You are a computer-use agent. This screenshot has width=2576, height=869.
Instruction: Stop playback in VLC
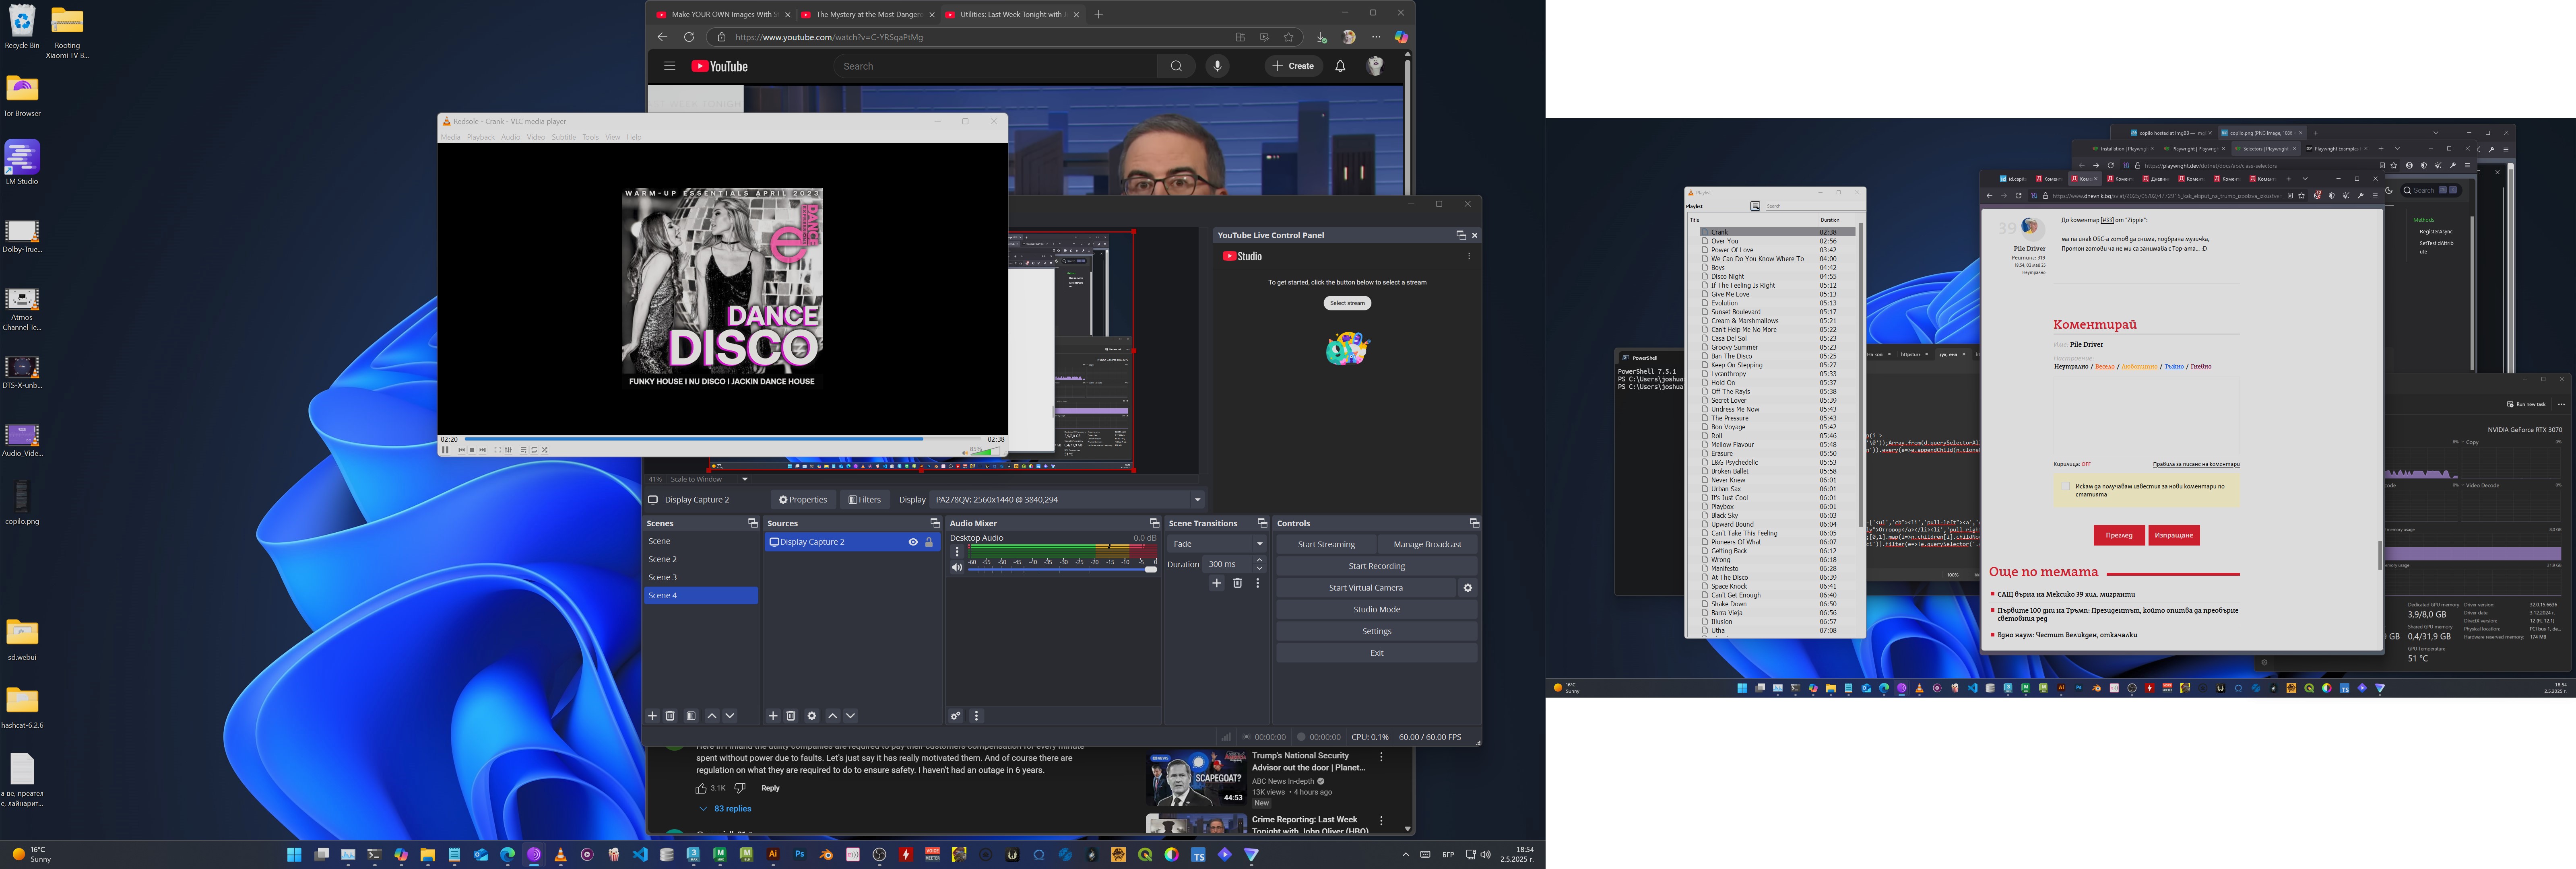[x=472, y=450]
